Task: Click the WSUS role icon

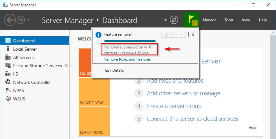Action: point(8,99)
